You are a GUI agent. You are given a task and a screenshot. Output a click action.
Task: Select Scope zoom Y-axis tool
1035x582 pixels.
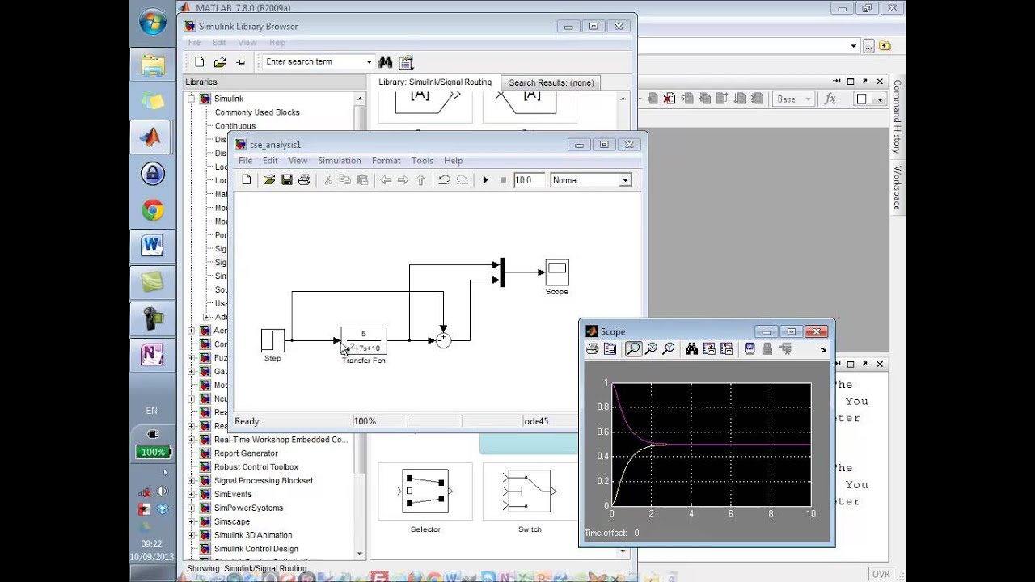[669, 349]
